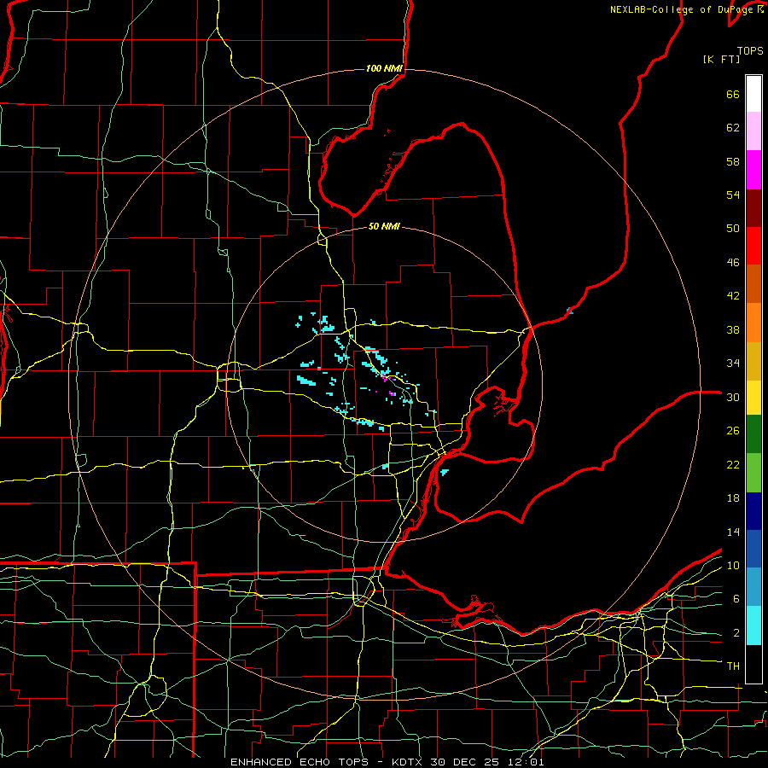Image resolution: width=768 pixels, height=768 pixels.
Task: Click the 22 value on the scale
Action: 733,465
